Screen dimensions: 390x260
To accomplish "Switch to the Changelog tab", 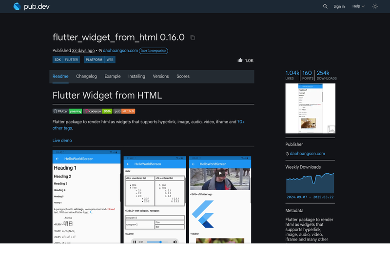I will [x=86, y=77].
